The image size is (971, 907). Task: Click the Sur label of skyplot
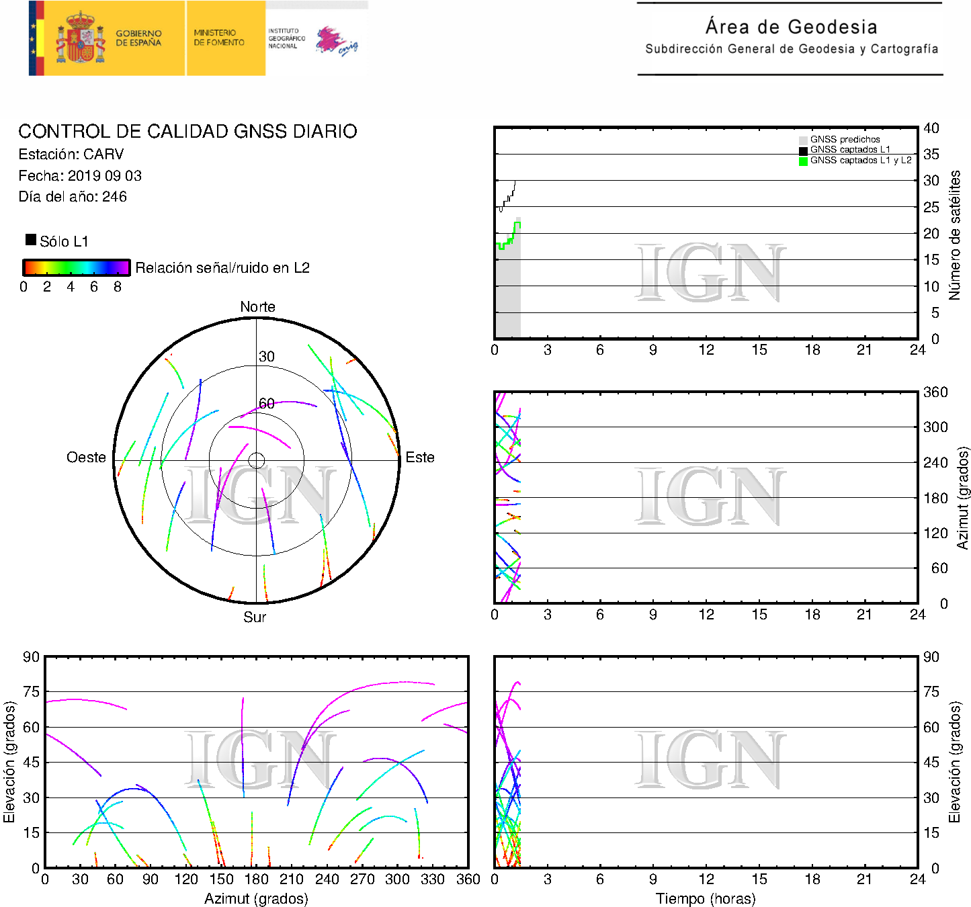(x=255, y=617)
